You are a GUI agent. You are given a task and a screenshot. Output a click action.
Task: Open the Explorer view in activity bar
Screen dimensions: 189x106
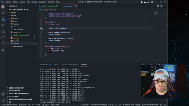point(3,7)
